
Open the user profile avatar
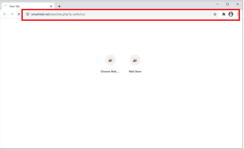click(231, 14)
